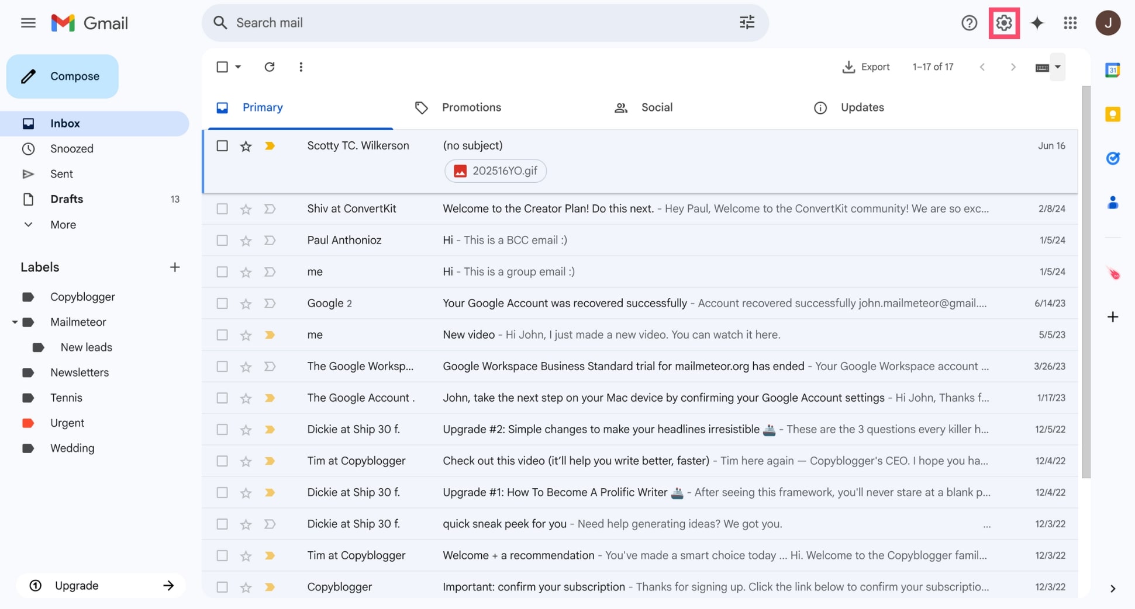Open the More options three-dot menu

click(x=301, y=67)
